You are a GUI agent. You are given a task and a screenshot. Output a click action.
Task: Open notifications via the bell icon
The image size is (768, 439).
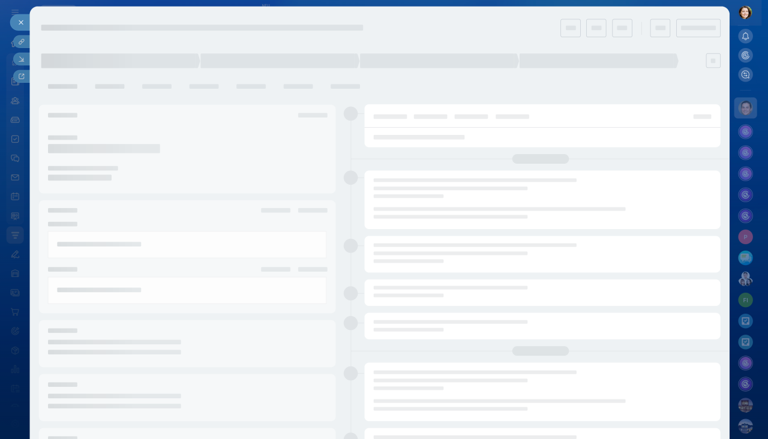pos(745,36)
